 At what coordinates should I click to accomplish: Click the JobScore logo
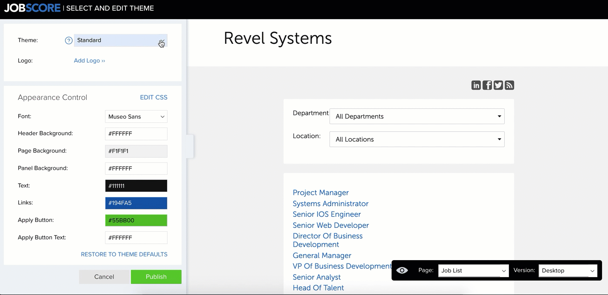point(32,8)
